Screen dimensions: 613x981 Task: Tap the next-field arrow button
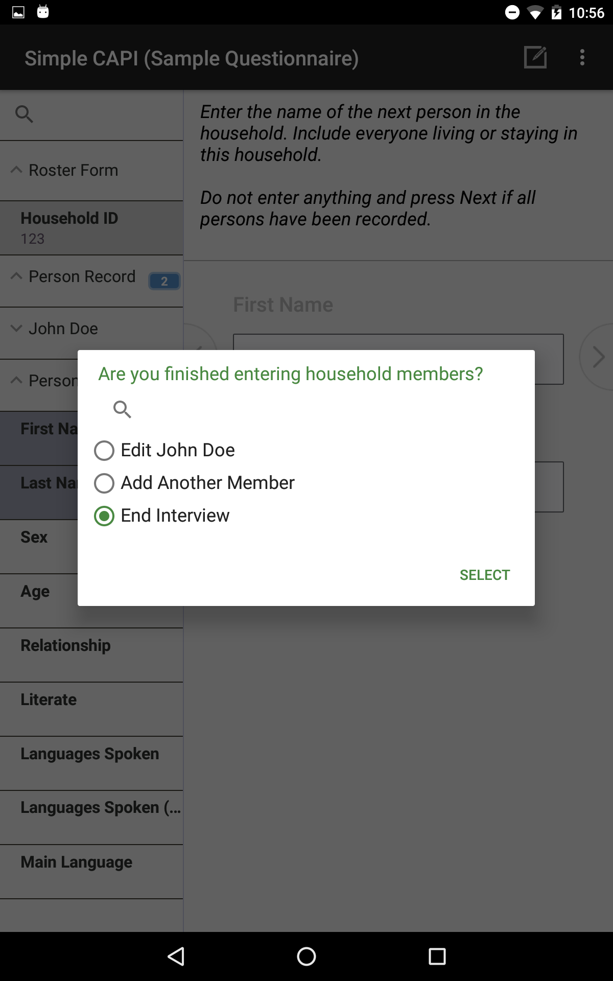tap(596, 357)
